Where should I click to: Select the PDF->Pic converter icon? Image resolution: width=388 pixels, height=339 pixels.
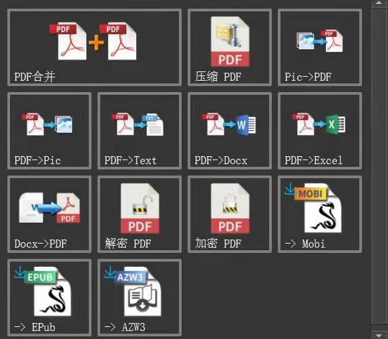pos(49,131)
